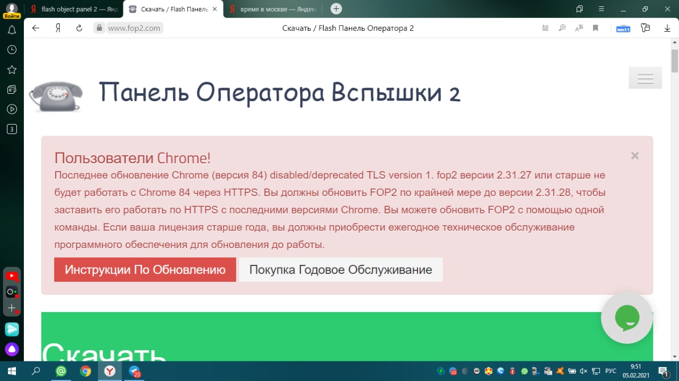Image resolution: width=679 pixels, height=381 pixels.
Task: Select the Скачать / Flash Панель tab
Action: [x=172, y=9]
